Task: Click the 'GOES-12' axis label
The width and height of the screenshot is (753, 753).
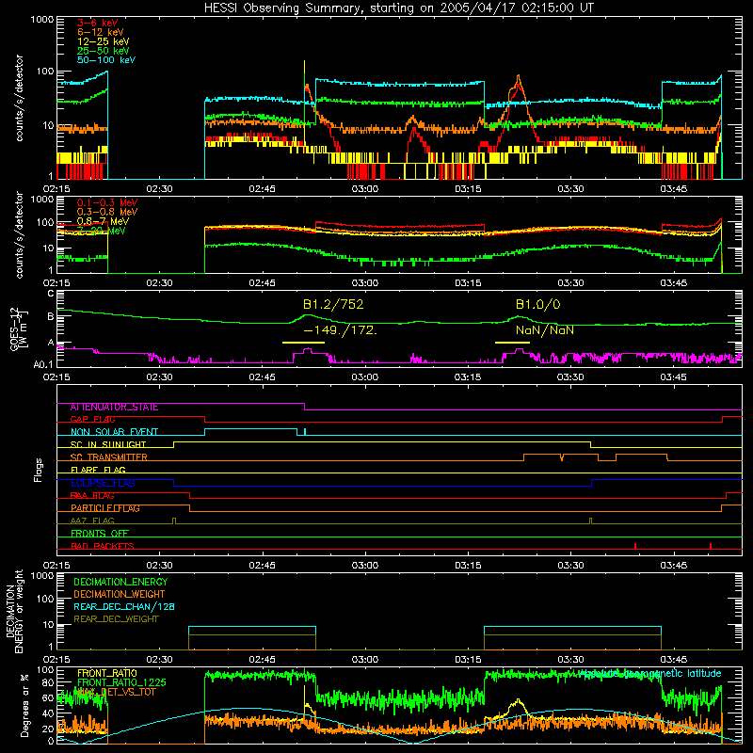Action: coord(14,328)
